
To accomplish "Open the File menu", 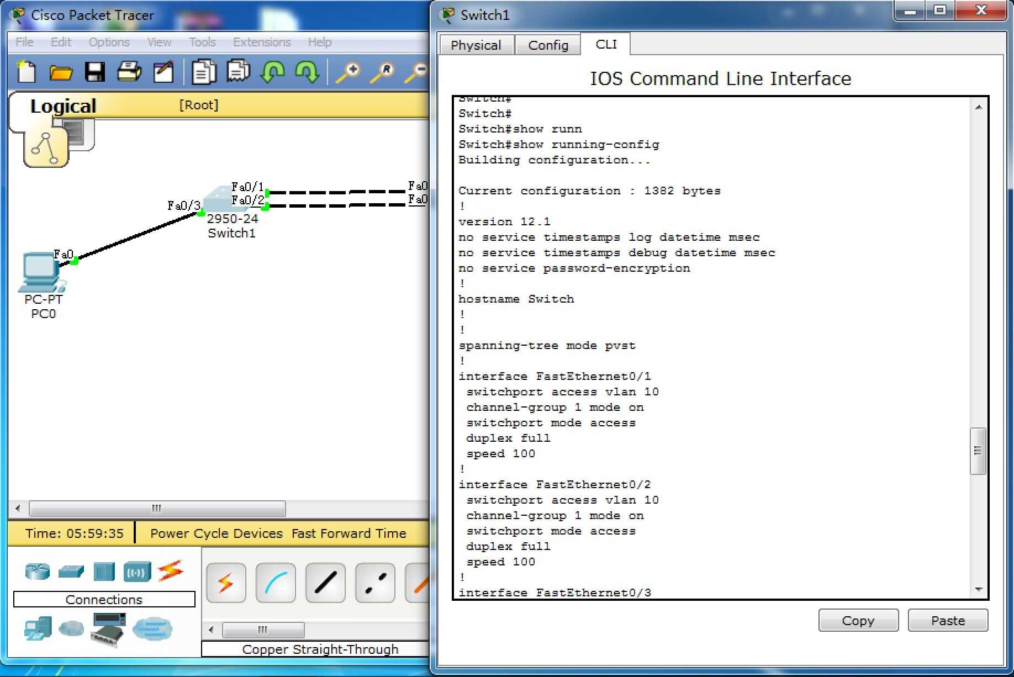I will coord(24,42).
